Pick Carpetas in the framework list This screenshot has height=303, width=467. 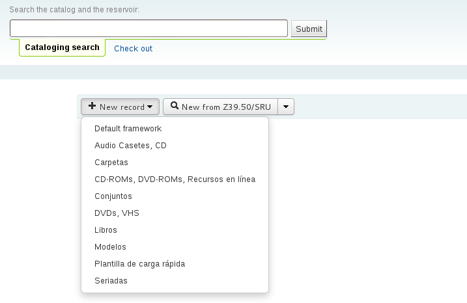coord(111,163)
